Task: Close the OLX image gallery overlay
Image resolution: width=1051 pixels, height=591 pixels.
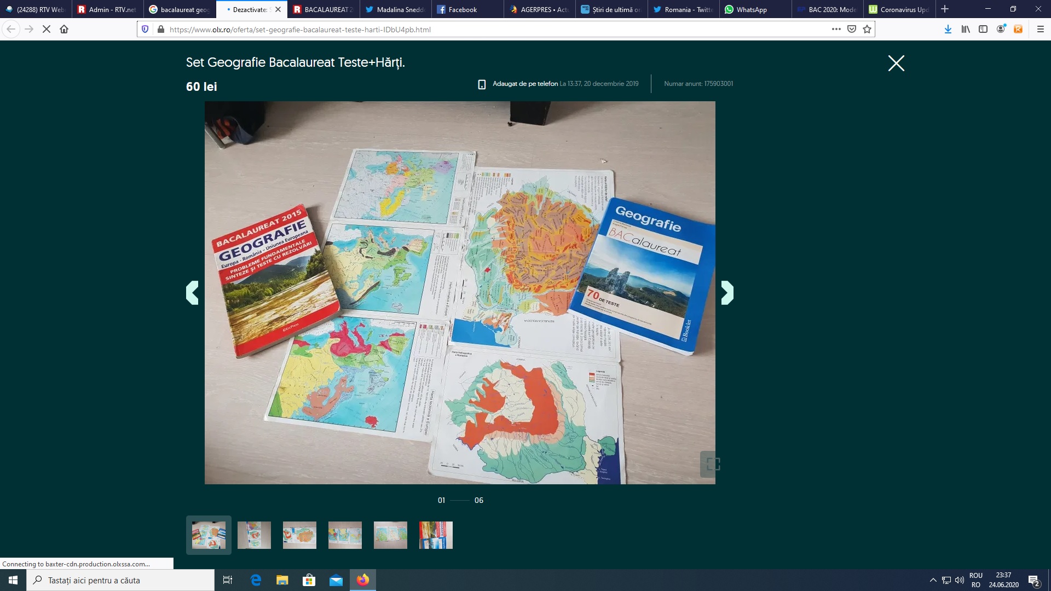Action: [896, 63]
